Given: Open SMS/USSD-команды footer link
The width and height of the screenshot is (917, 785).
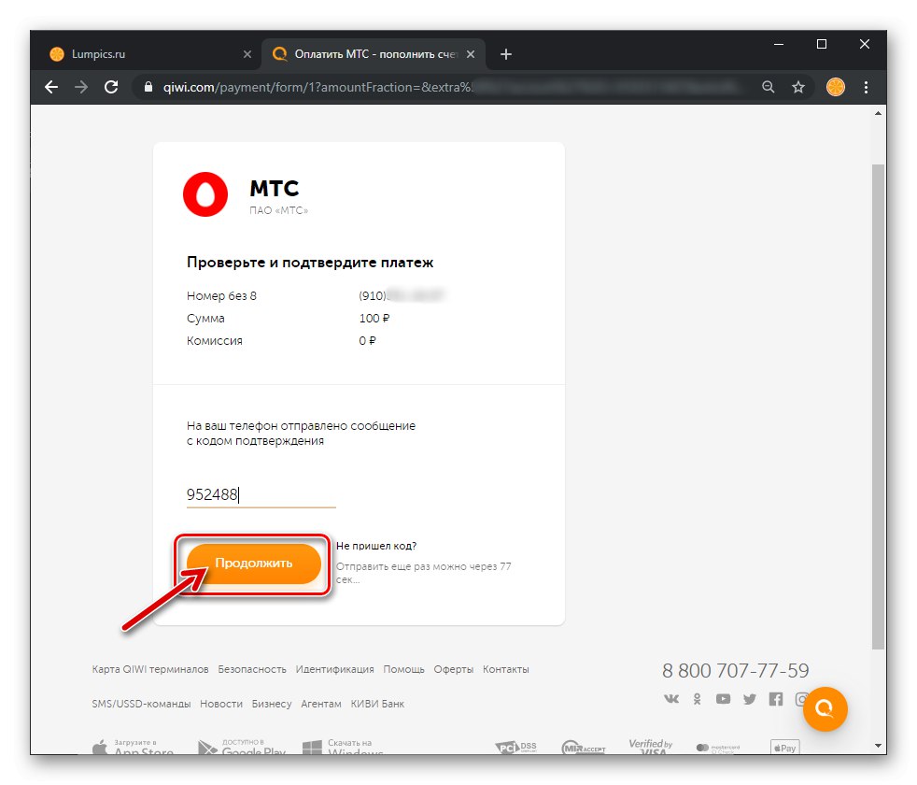Looking at the screenshot, I should [141, 704].
